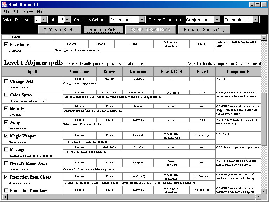Click the Random Picks button

(103, 29)
